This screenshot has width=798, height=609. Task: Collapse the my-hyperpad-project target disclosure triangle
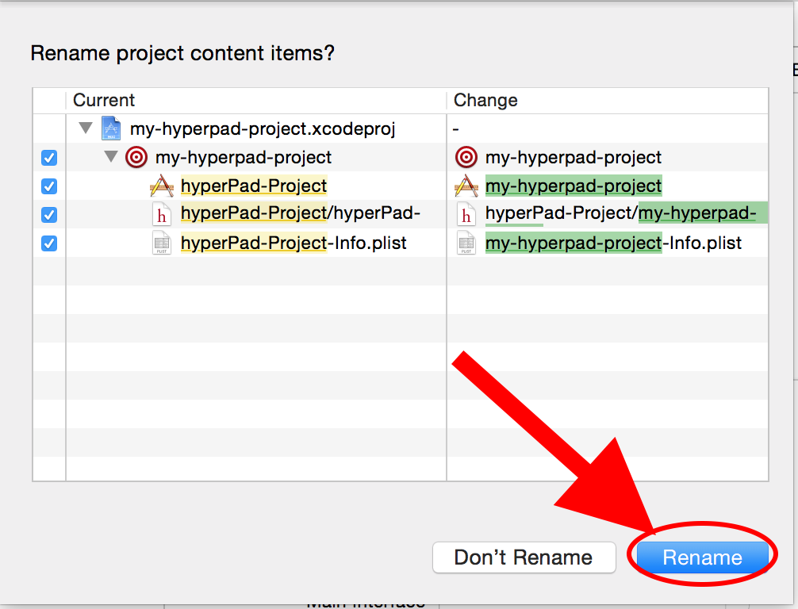coord(111,156)
